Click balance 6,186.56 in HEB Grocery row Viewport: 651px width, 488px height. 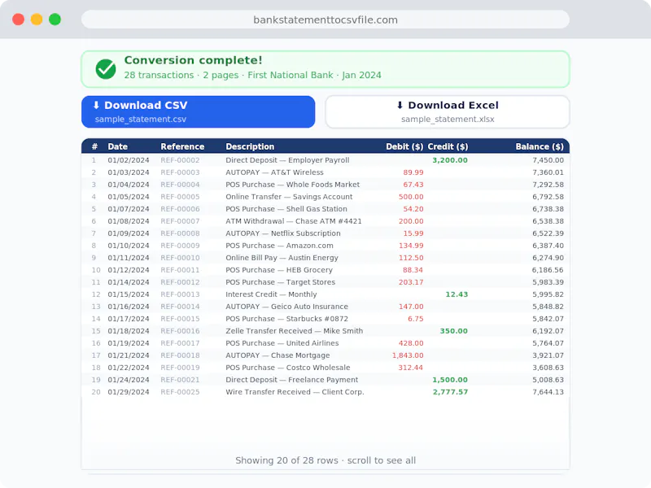pos(548,270)
